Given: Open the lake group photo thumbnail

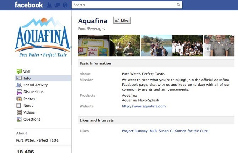Looking at the screenshot, I should pos(156,46).
